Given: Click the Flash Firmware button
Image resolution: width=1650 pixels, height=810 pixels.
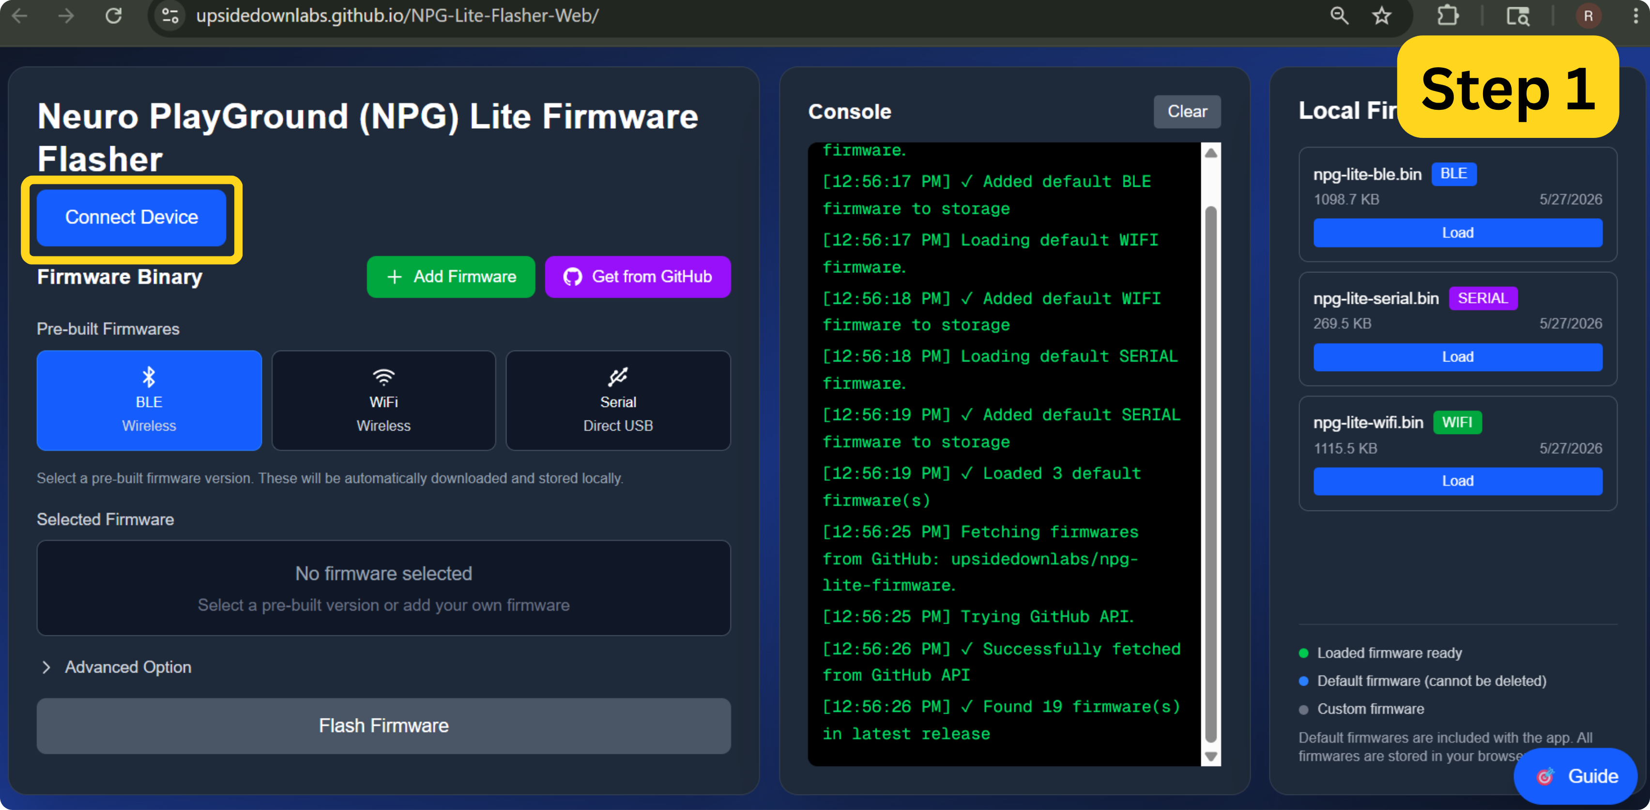Looking at the screenshot, I should 383,725.
